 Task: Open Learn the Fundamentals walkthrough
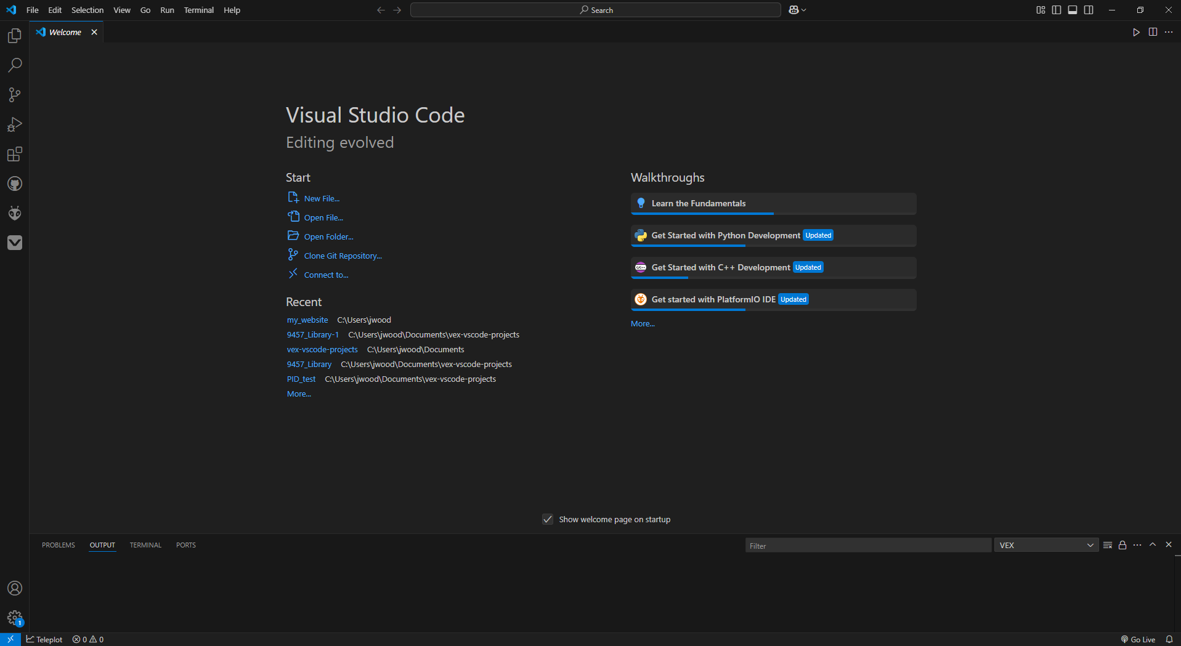(773, 203)
